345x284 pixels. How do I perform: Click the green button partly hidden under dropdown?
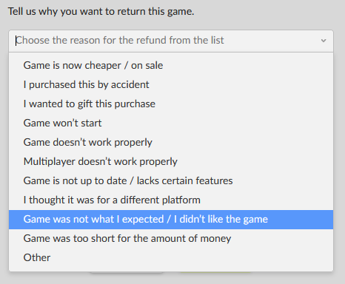pyautogui.click(x=215, y=272)
